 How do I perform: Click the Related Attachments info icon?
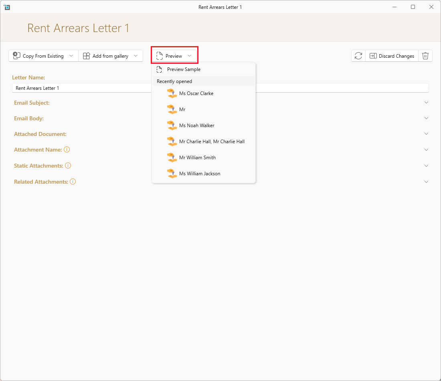(73, 182)
